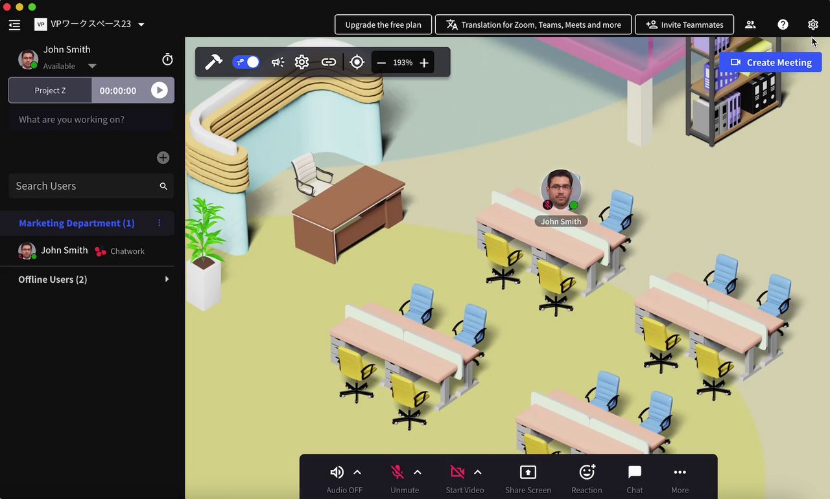Image resolution: width=830 pixels, height=499 pixels.
Task: Open microphone options arrow beside Unmute
Action: click(x=418, y=472)
